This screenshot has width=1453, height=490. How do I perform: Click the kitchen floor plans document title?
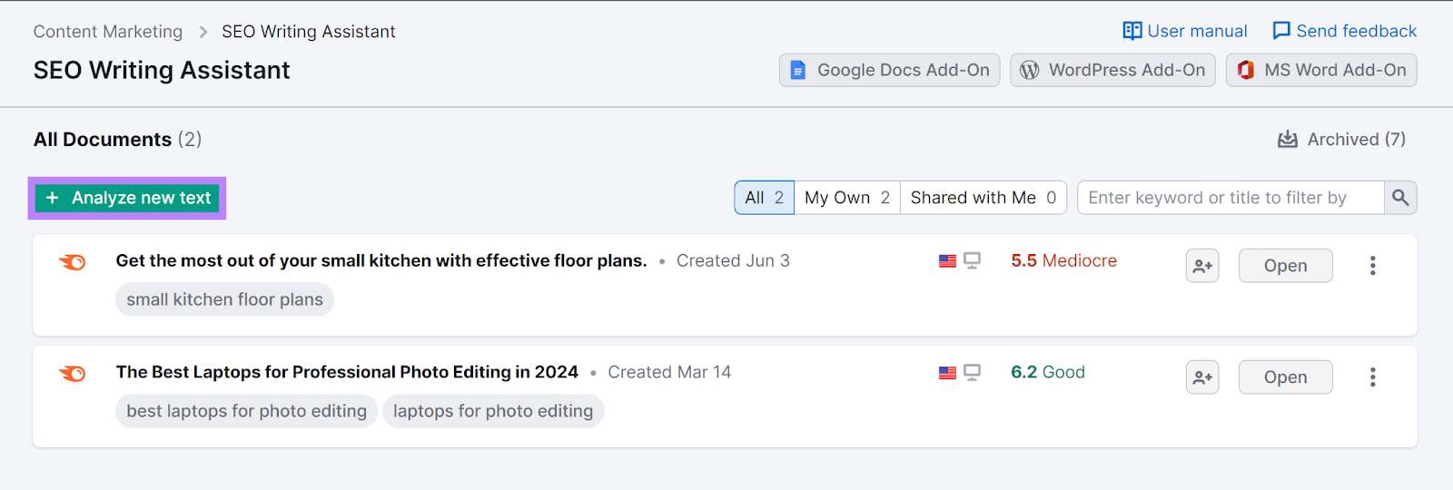(x=381, y=261)
